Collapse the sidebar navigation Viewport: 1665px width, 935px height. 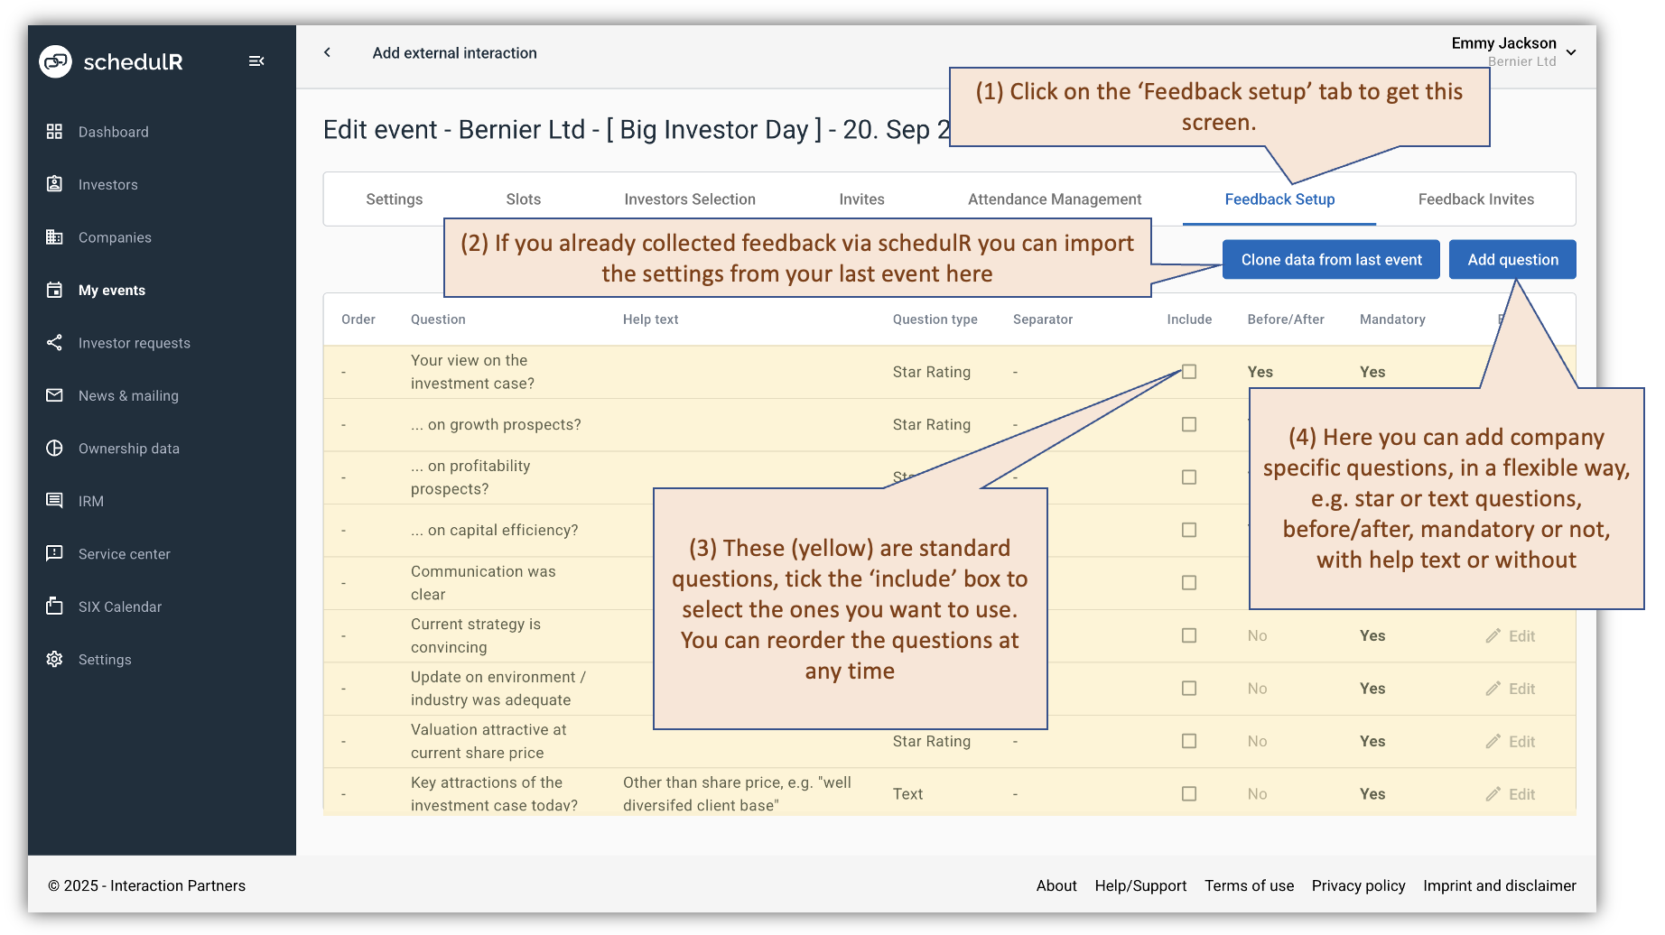(256, 60)
